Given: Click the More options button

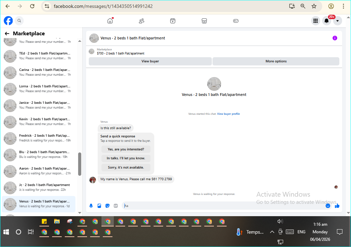Looking at the screenshot, I should click(x=276, y=61).
